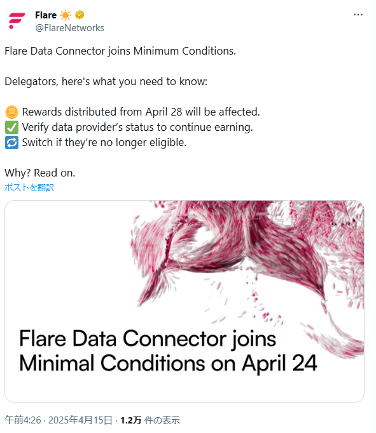Click the Why? Read on. text
This screenshot has width=376, height=433.
[x=40, y=173]
